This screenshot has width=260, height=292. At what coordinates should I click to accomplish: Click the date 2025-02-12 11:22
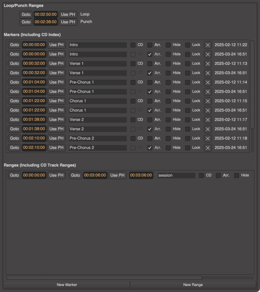click(x=231, y=45)
